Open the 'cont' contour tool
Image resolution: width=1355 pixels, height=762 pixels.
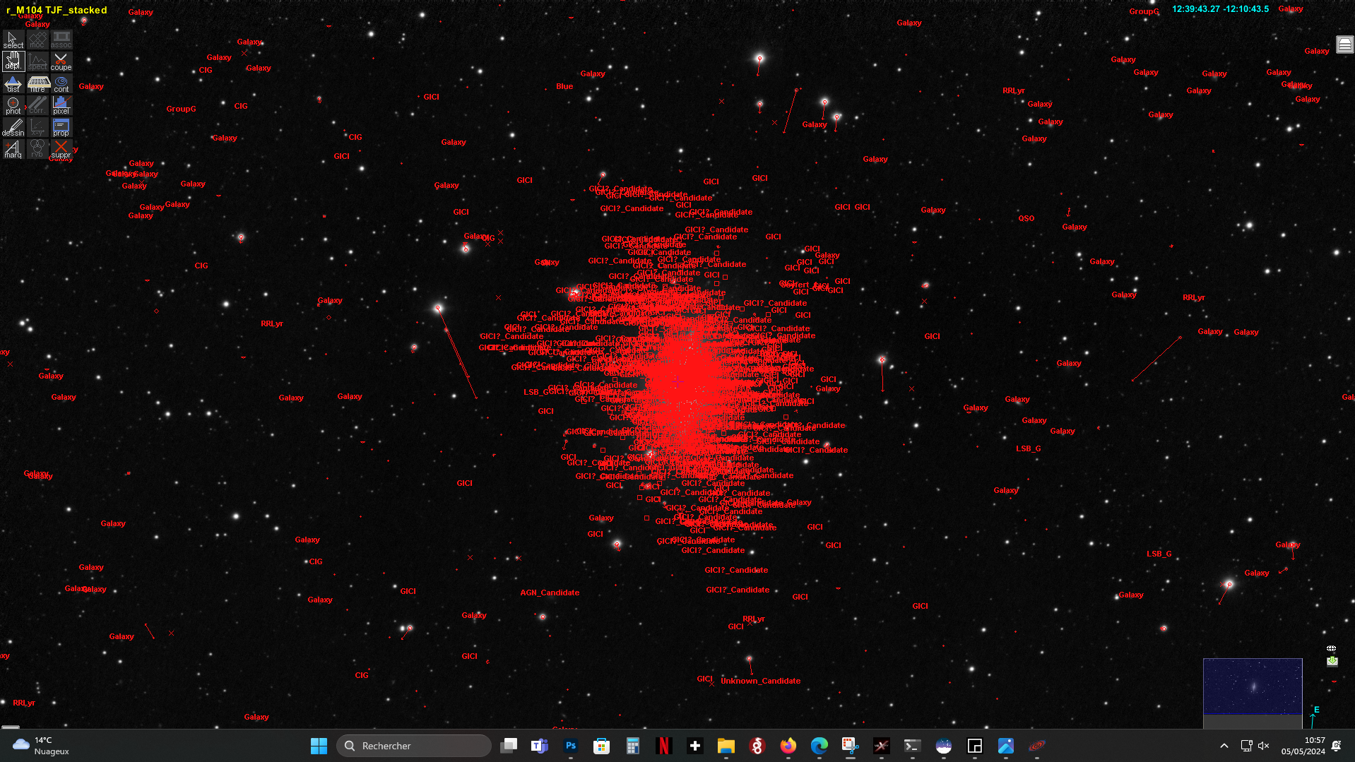click(x=61, y=84)
